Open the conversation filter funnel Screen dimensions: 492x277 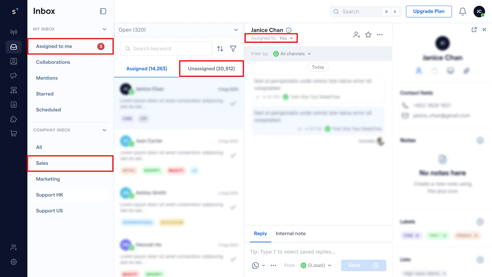(233, 48)
